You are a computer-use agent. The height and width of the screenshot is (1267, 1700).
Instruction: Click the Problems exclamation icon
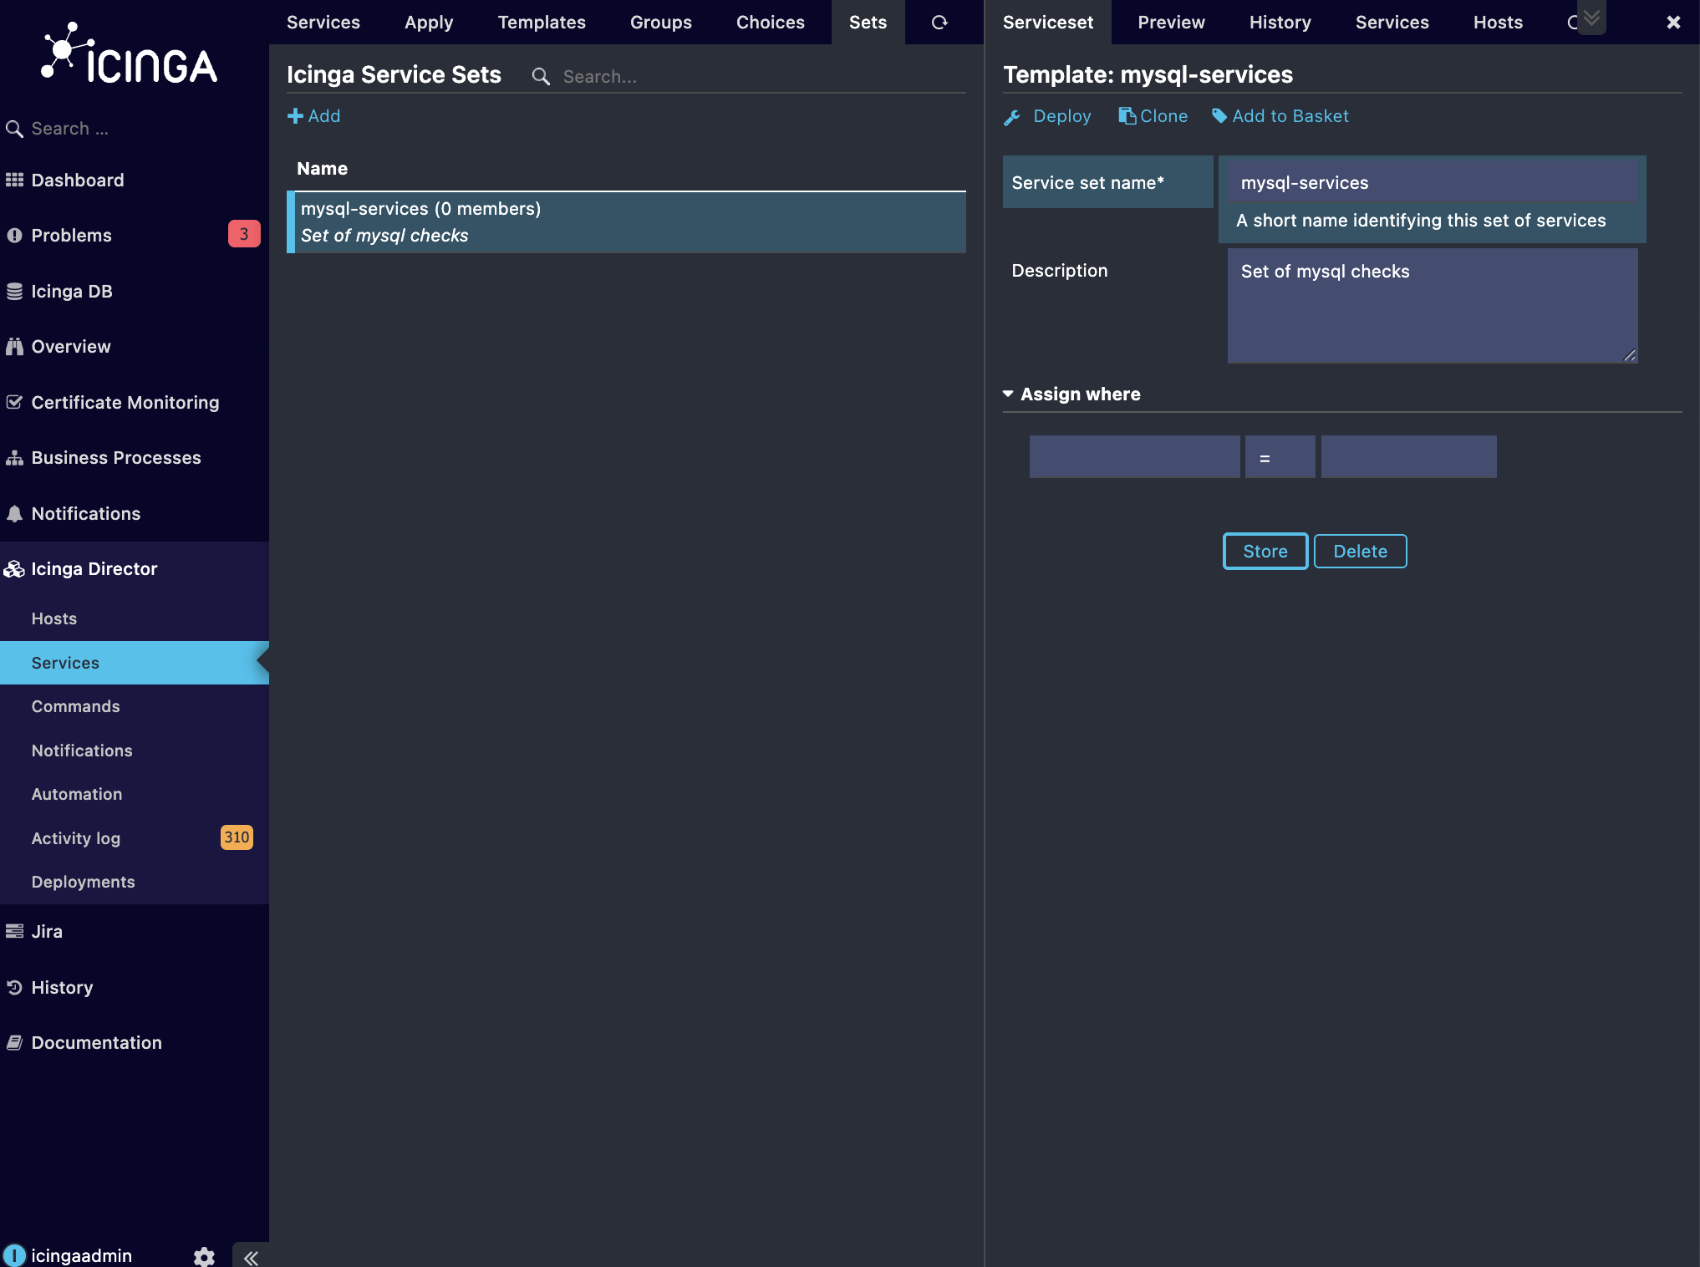pyautogui.click(x=14, y=236)
